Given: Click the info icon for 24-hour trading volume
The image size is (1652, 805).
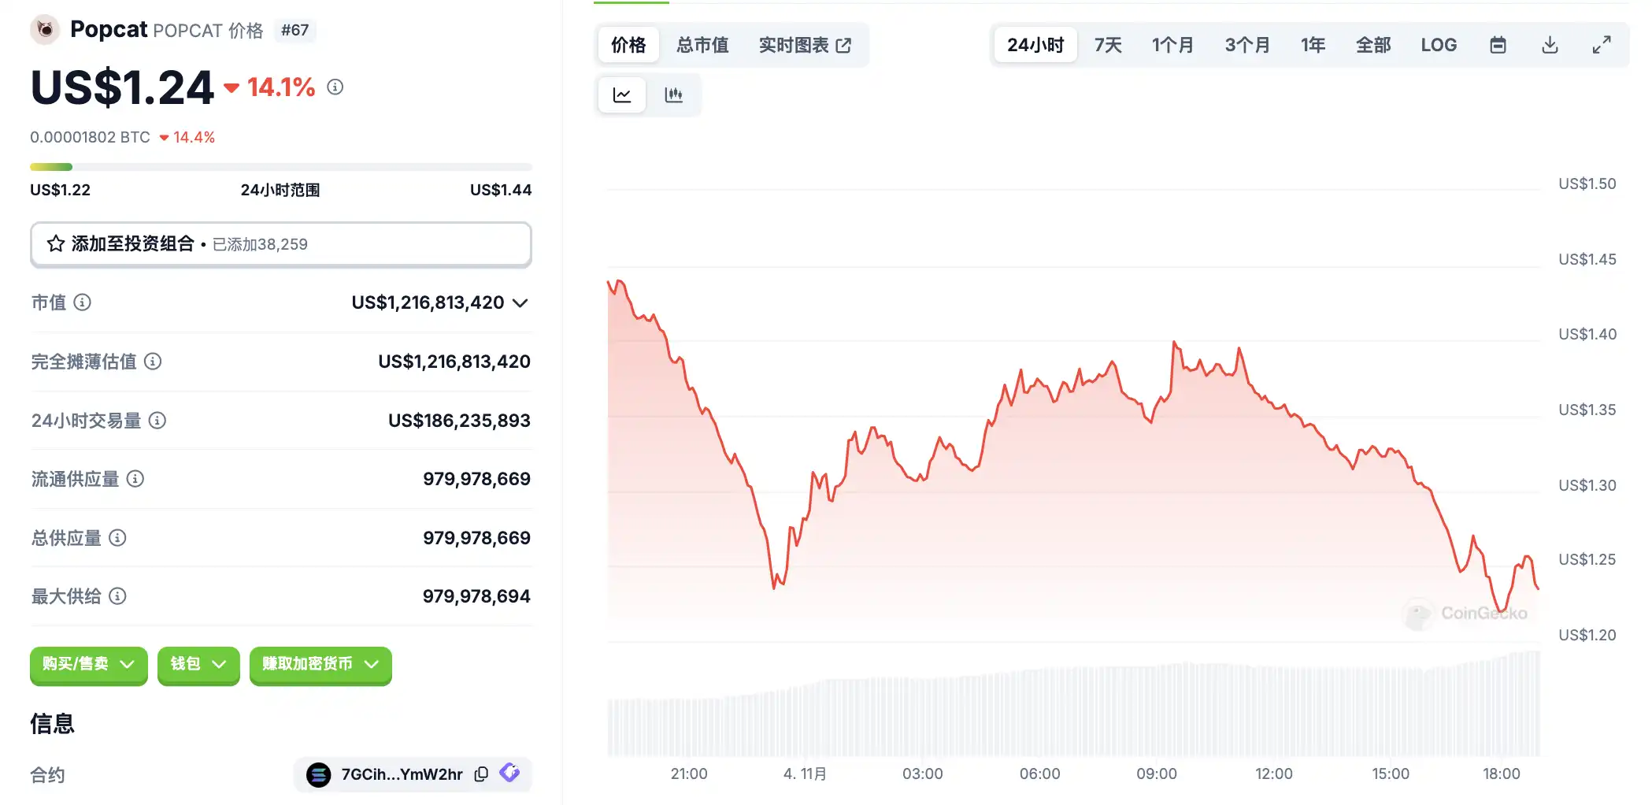Looking at the screenshot, I should pos(157,421).
